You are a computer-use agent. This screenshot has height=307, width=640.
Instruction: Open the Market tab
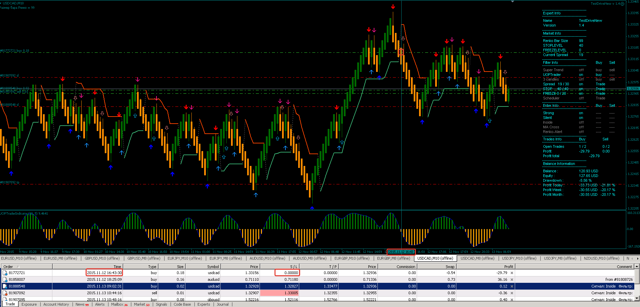pyautogui.click(x=142, y=304)
